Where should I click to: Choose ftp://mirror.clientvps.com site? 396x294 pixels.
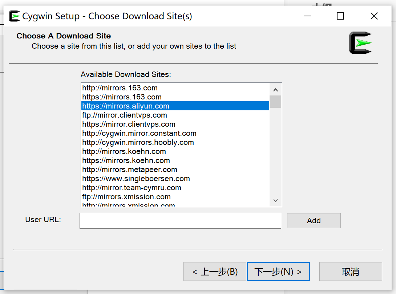coord(175,115)
